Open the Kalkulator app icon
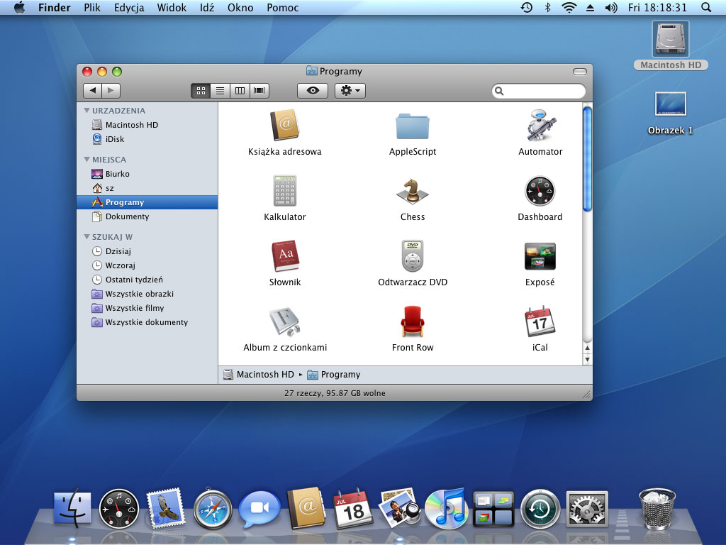Image resolution: width=726 pixels, height=545 pixels. [x=285, y=190]
